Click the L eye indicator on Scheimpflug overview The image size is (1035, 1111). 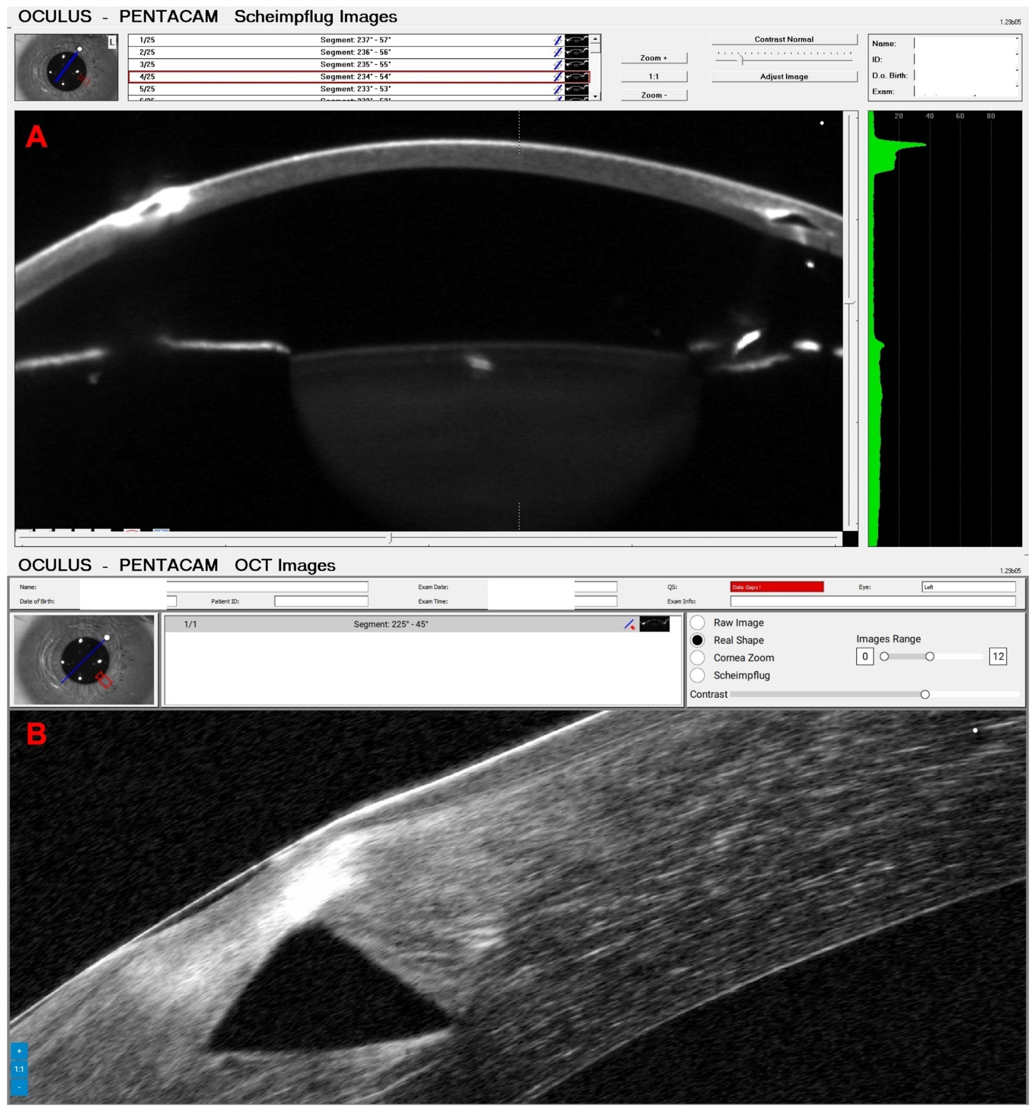tap(112, 42)
